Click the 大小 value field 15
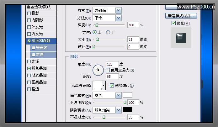 [x=133, y=40]
